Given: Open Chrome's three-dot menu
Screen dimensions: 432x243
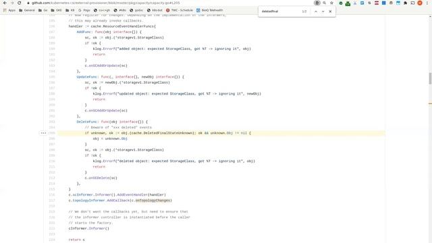Looking at the screenshot, I should point(427,3).
